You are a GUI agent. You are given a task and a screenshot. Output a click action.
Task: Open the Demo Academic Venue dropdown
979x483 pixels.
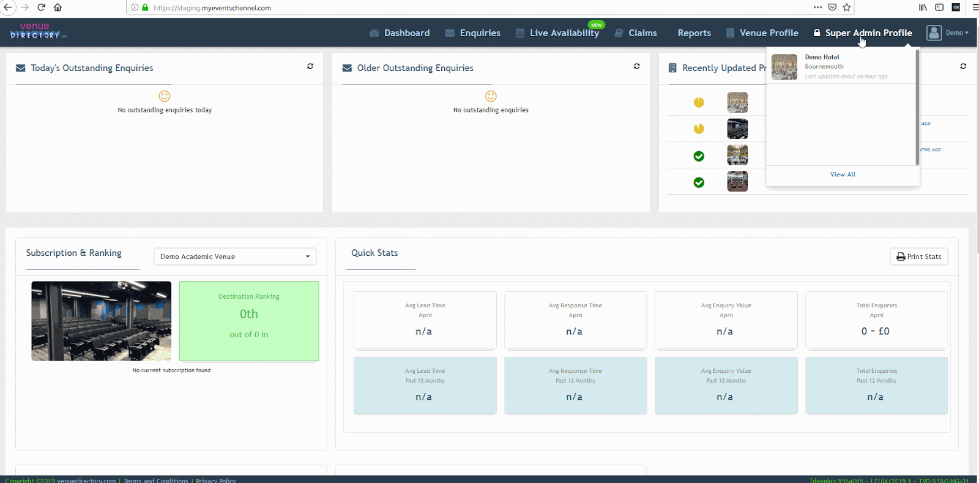235,256
